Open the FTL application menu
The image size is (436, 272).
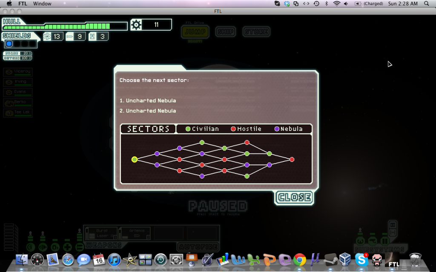click(23, 3)
